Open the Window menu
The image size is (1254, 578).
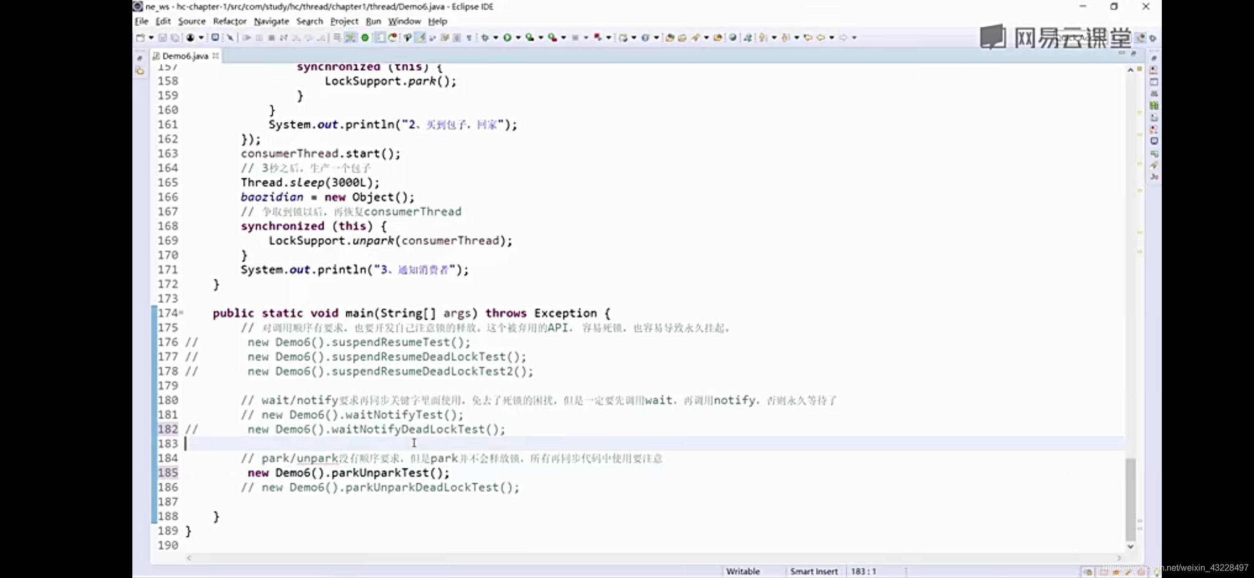coord(405,21)
